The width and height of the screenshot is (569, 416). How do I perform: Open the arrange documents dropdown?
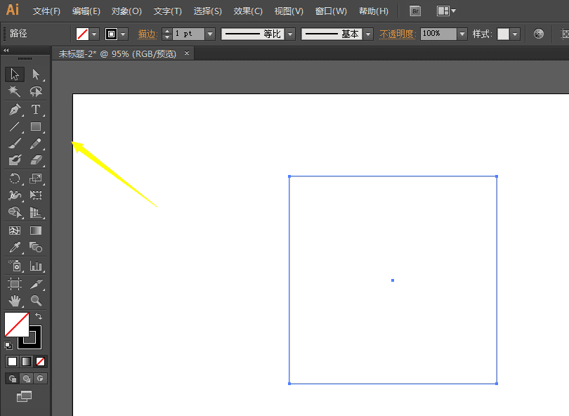coord(446,11)
